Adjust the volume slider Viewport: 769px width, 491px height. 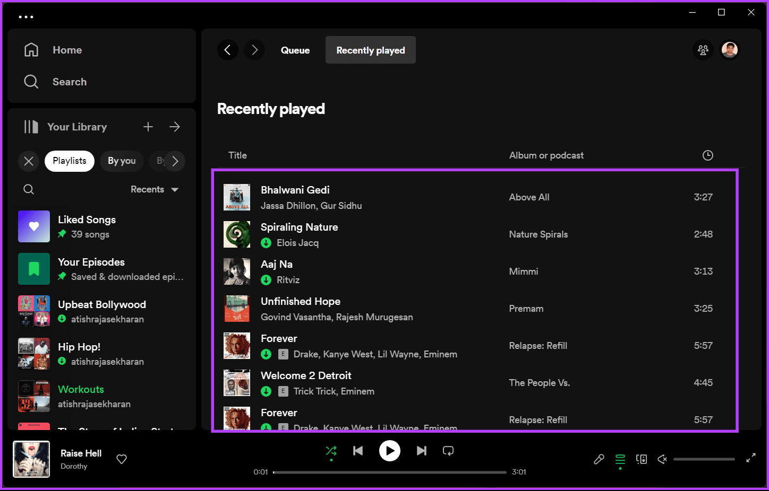coord(704,459)
